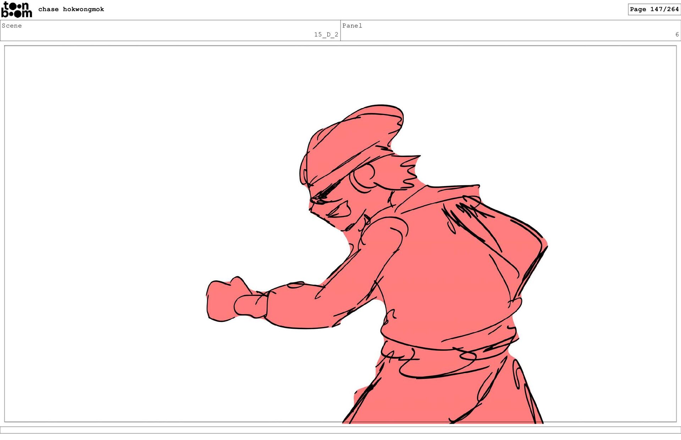Click the Scene header label

coord(12,26)
